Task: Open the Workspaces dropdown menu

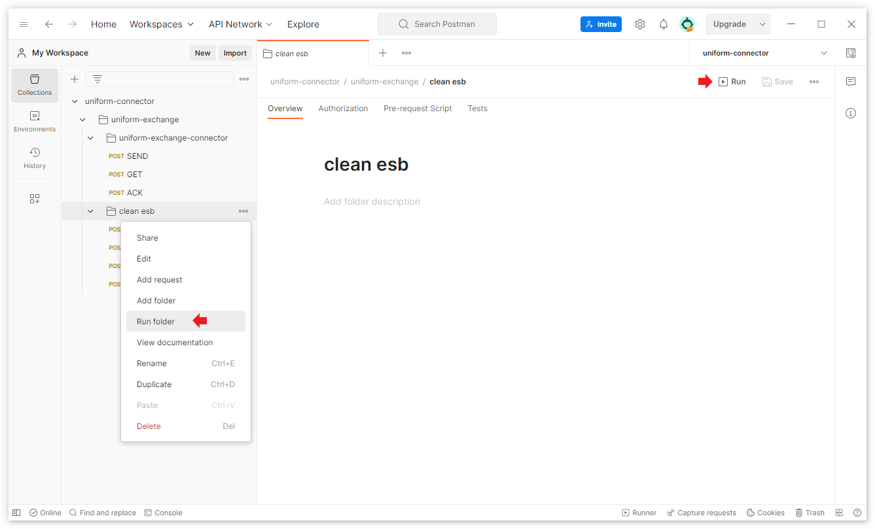Action: [x=162, y=24]
